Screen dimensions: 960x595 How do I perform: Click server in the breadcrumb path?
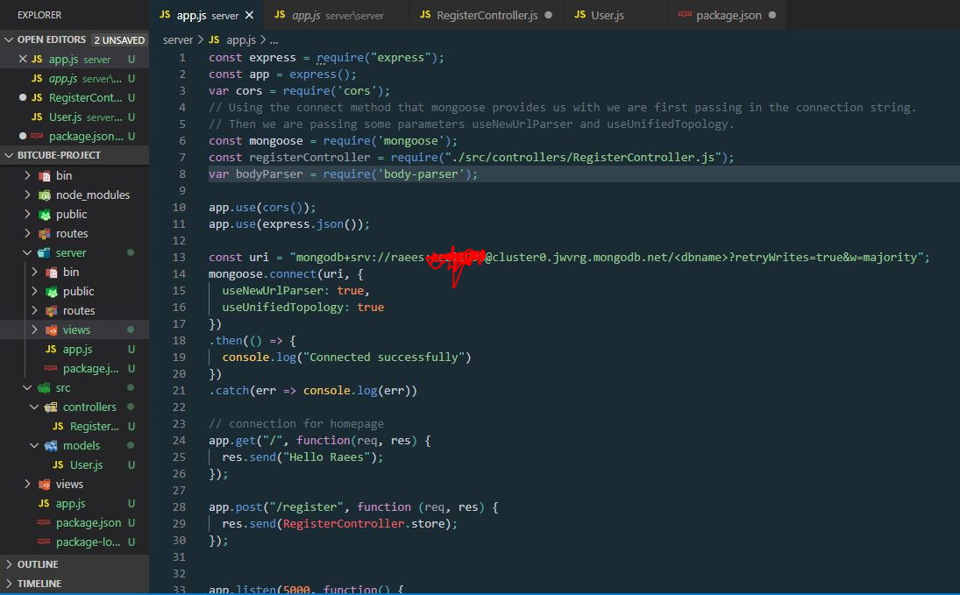click(x=178, y=39)
